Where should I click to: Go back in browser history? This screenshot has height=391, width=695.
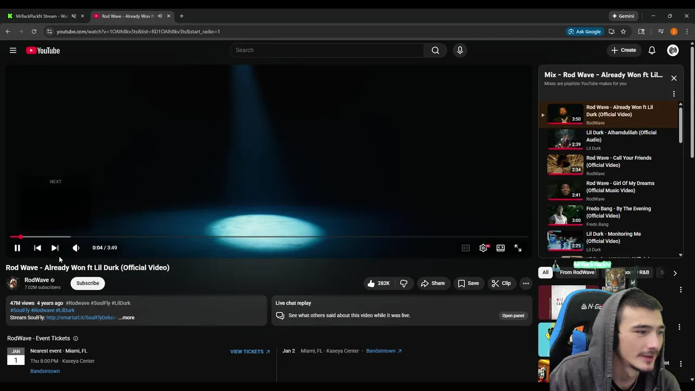click(8, 31)
